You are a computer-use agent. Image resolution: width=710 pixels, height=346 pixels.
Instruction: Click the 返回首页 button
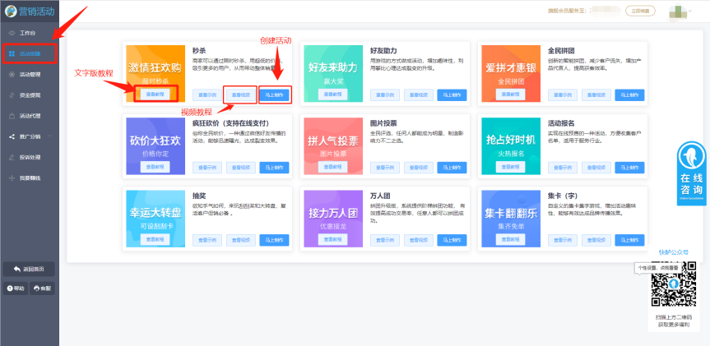pos(30,269)
